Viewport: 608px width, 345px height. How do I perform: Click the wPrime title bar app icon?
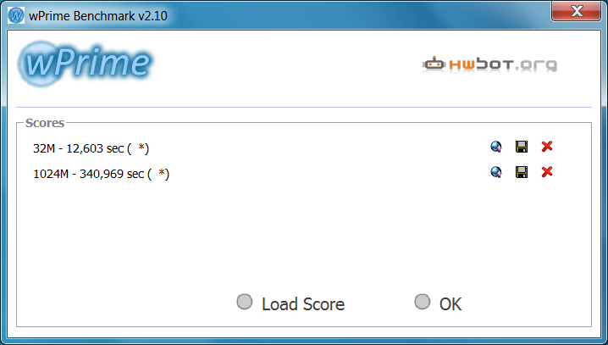coord(16,15)
